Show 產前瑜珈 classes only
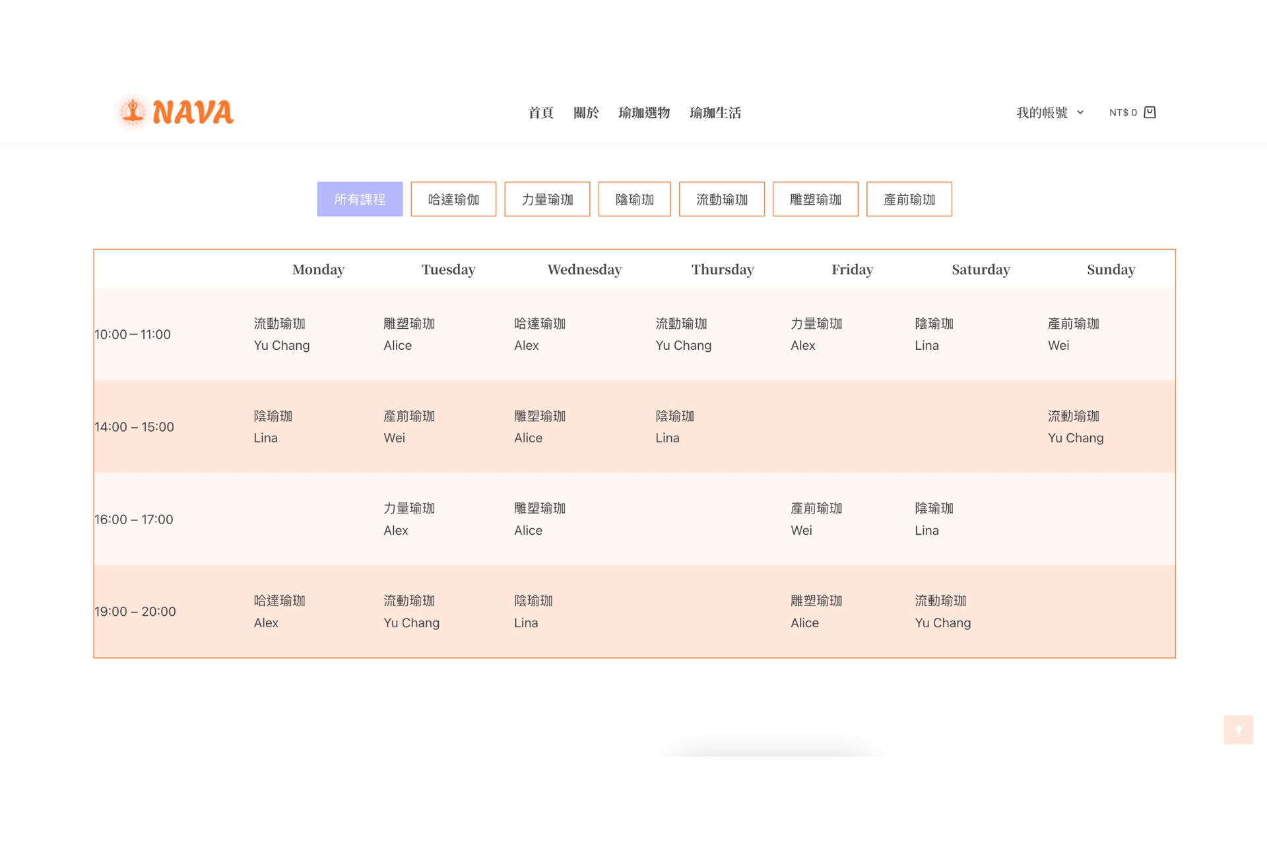Screen dimensions: 1267x845 [909, 199]
